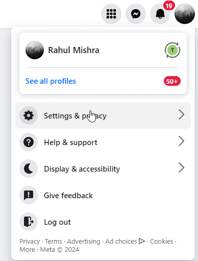This screenshot has width=198, height=261.
Task: Expand Settings & privacy chevron arrow
Action: coord(182,114)
